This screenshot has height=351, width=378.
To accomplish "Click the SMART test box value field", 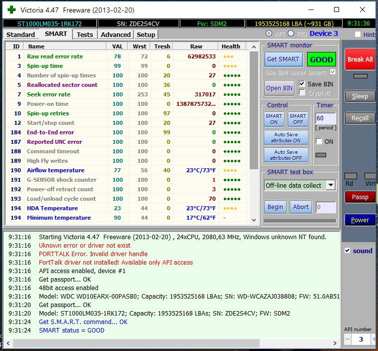I will click(x=326, y=207).
